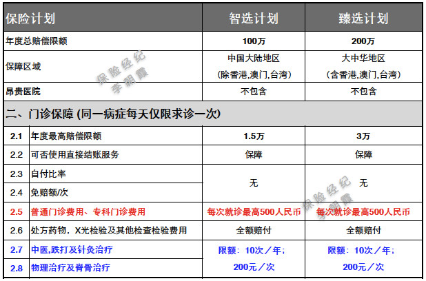The width and height of the screenshot is (426, 281).
Task: Select '可否使用直接结账服务' label
Action: (75, 154)
